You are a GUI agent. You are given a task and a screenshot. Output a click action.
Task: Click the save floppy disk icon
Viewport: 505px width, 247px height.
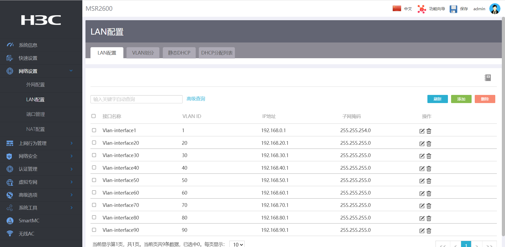(x=453, y=9)
